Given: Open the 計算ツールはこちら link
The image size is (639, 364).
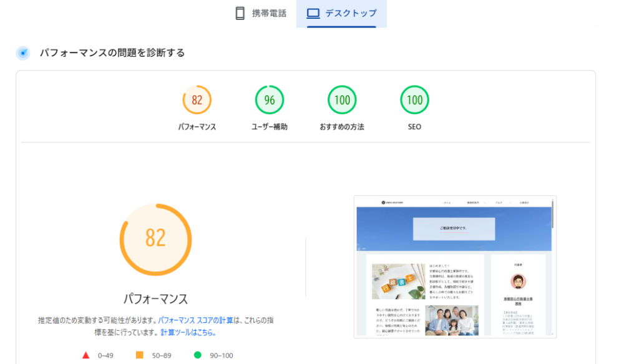Looking at the screenshot, I should pyautogui.click(x=188, y=333).
